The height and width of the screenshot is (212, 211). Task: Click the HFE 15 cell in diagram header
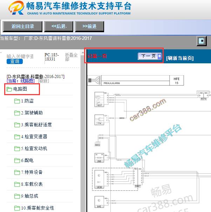pyautogui.click(x=176, y=81)
